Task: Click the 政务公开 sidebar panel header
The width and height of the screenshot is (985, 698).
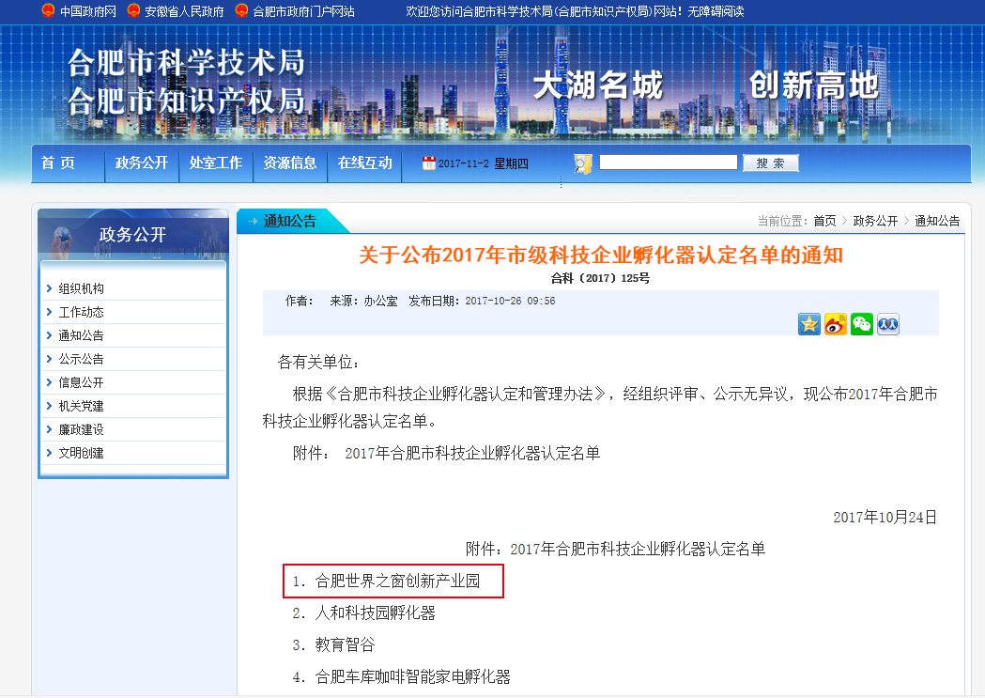Action: [133, 234]
